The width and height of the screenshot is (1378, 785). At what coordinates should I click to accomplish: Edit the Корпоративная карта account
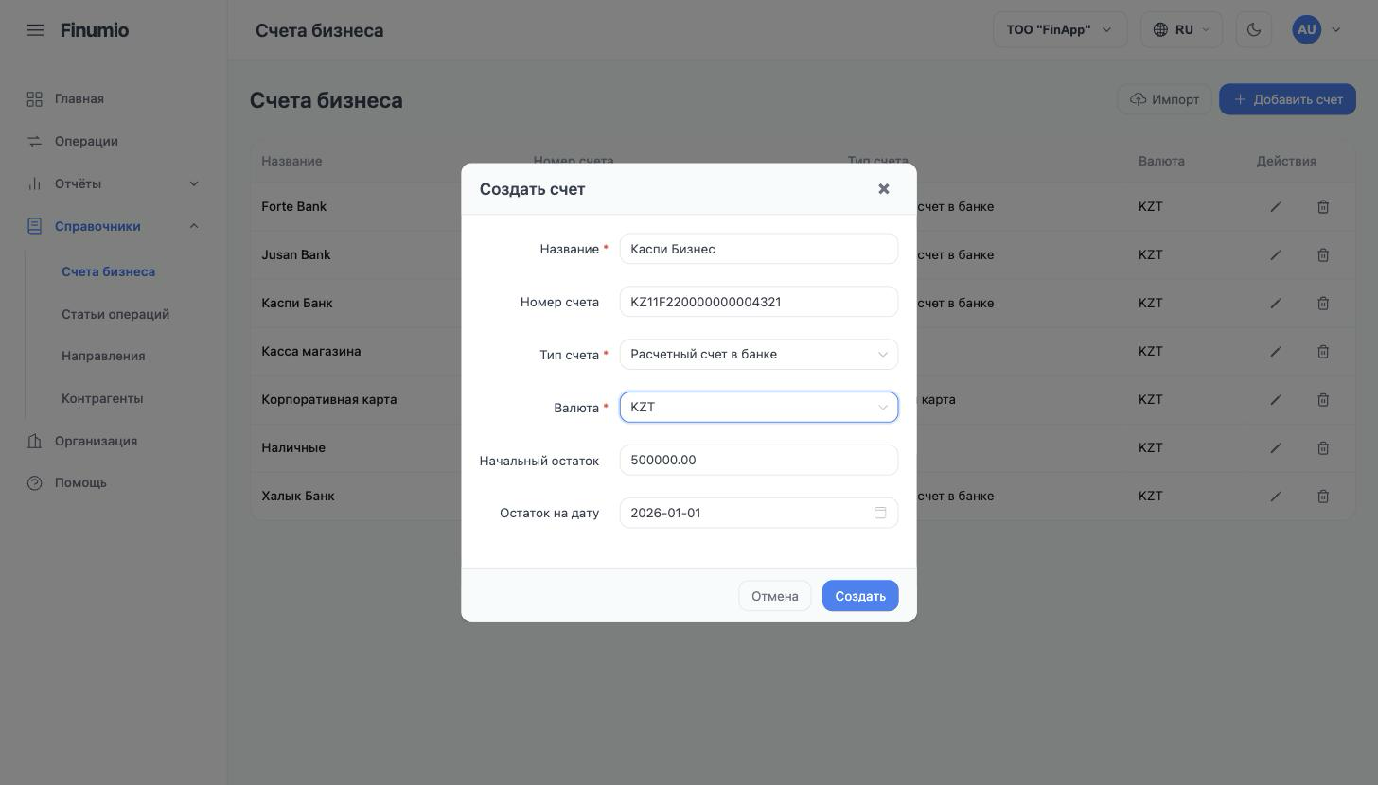pyautogui.click(x=1276, y=400)
